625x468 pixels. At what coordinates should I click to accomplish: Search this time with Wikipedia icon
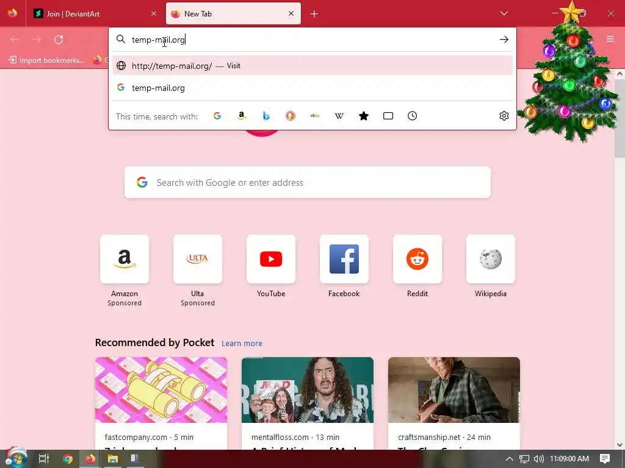[339, 116]
